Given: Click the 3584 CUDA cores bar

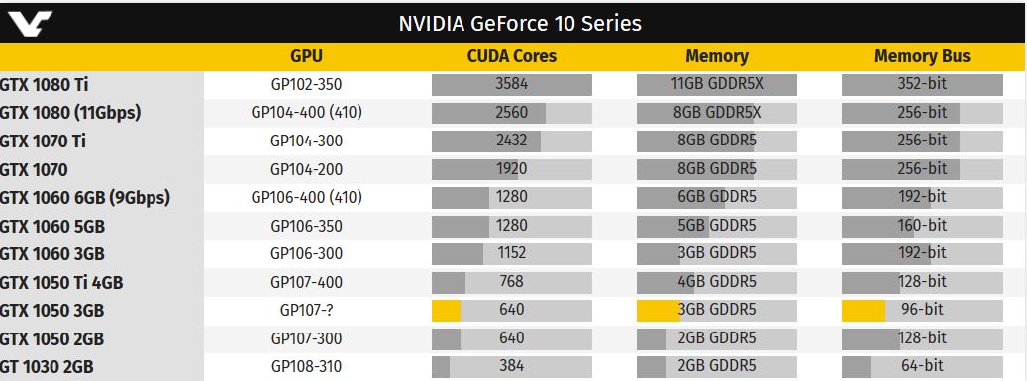Looking at the screenshot, I should click(512, 85).
